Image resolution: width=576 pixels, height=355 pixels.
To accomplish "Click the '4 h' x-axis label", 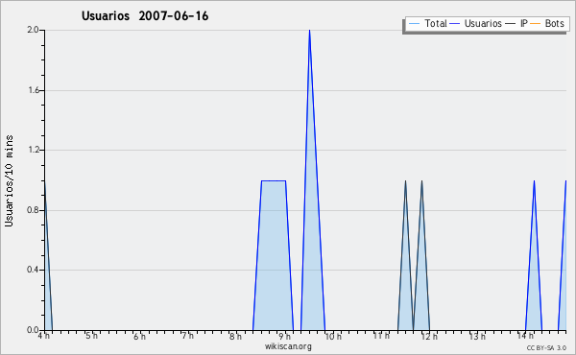I will [x=44, y=336].
